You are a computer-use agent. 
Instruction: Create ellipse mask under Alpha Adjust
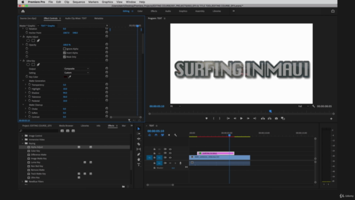click(28, 41)
